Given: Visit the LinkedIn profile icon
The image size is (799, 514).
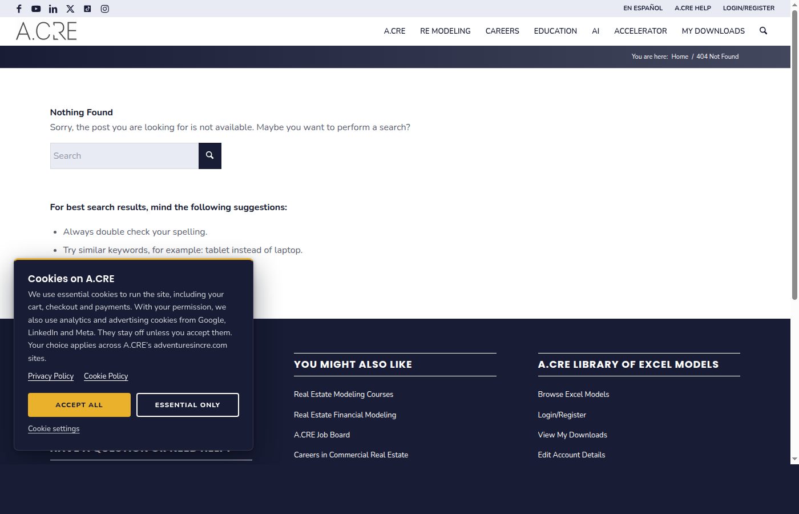Looking at the screenshot, I should point(53,9).
